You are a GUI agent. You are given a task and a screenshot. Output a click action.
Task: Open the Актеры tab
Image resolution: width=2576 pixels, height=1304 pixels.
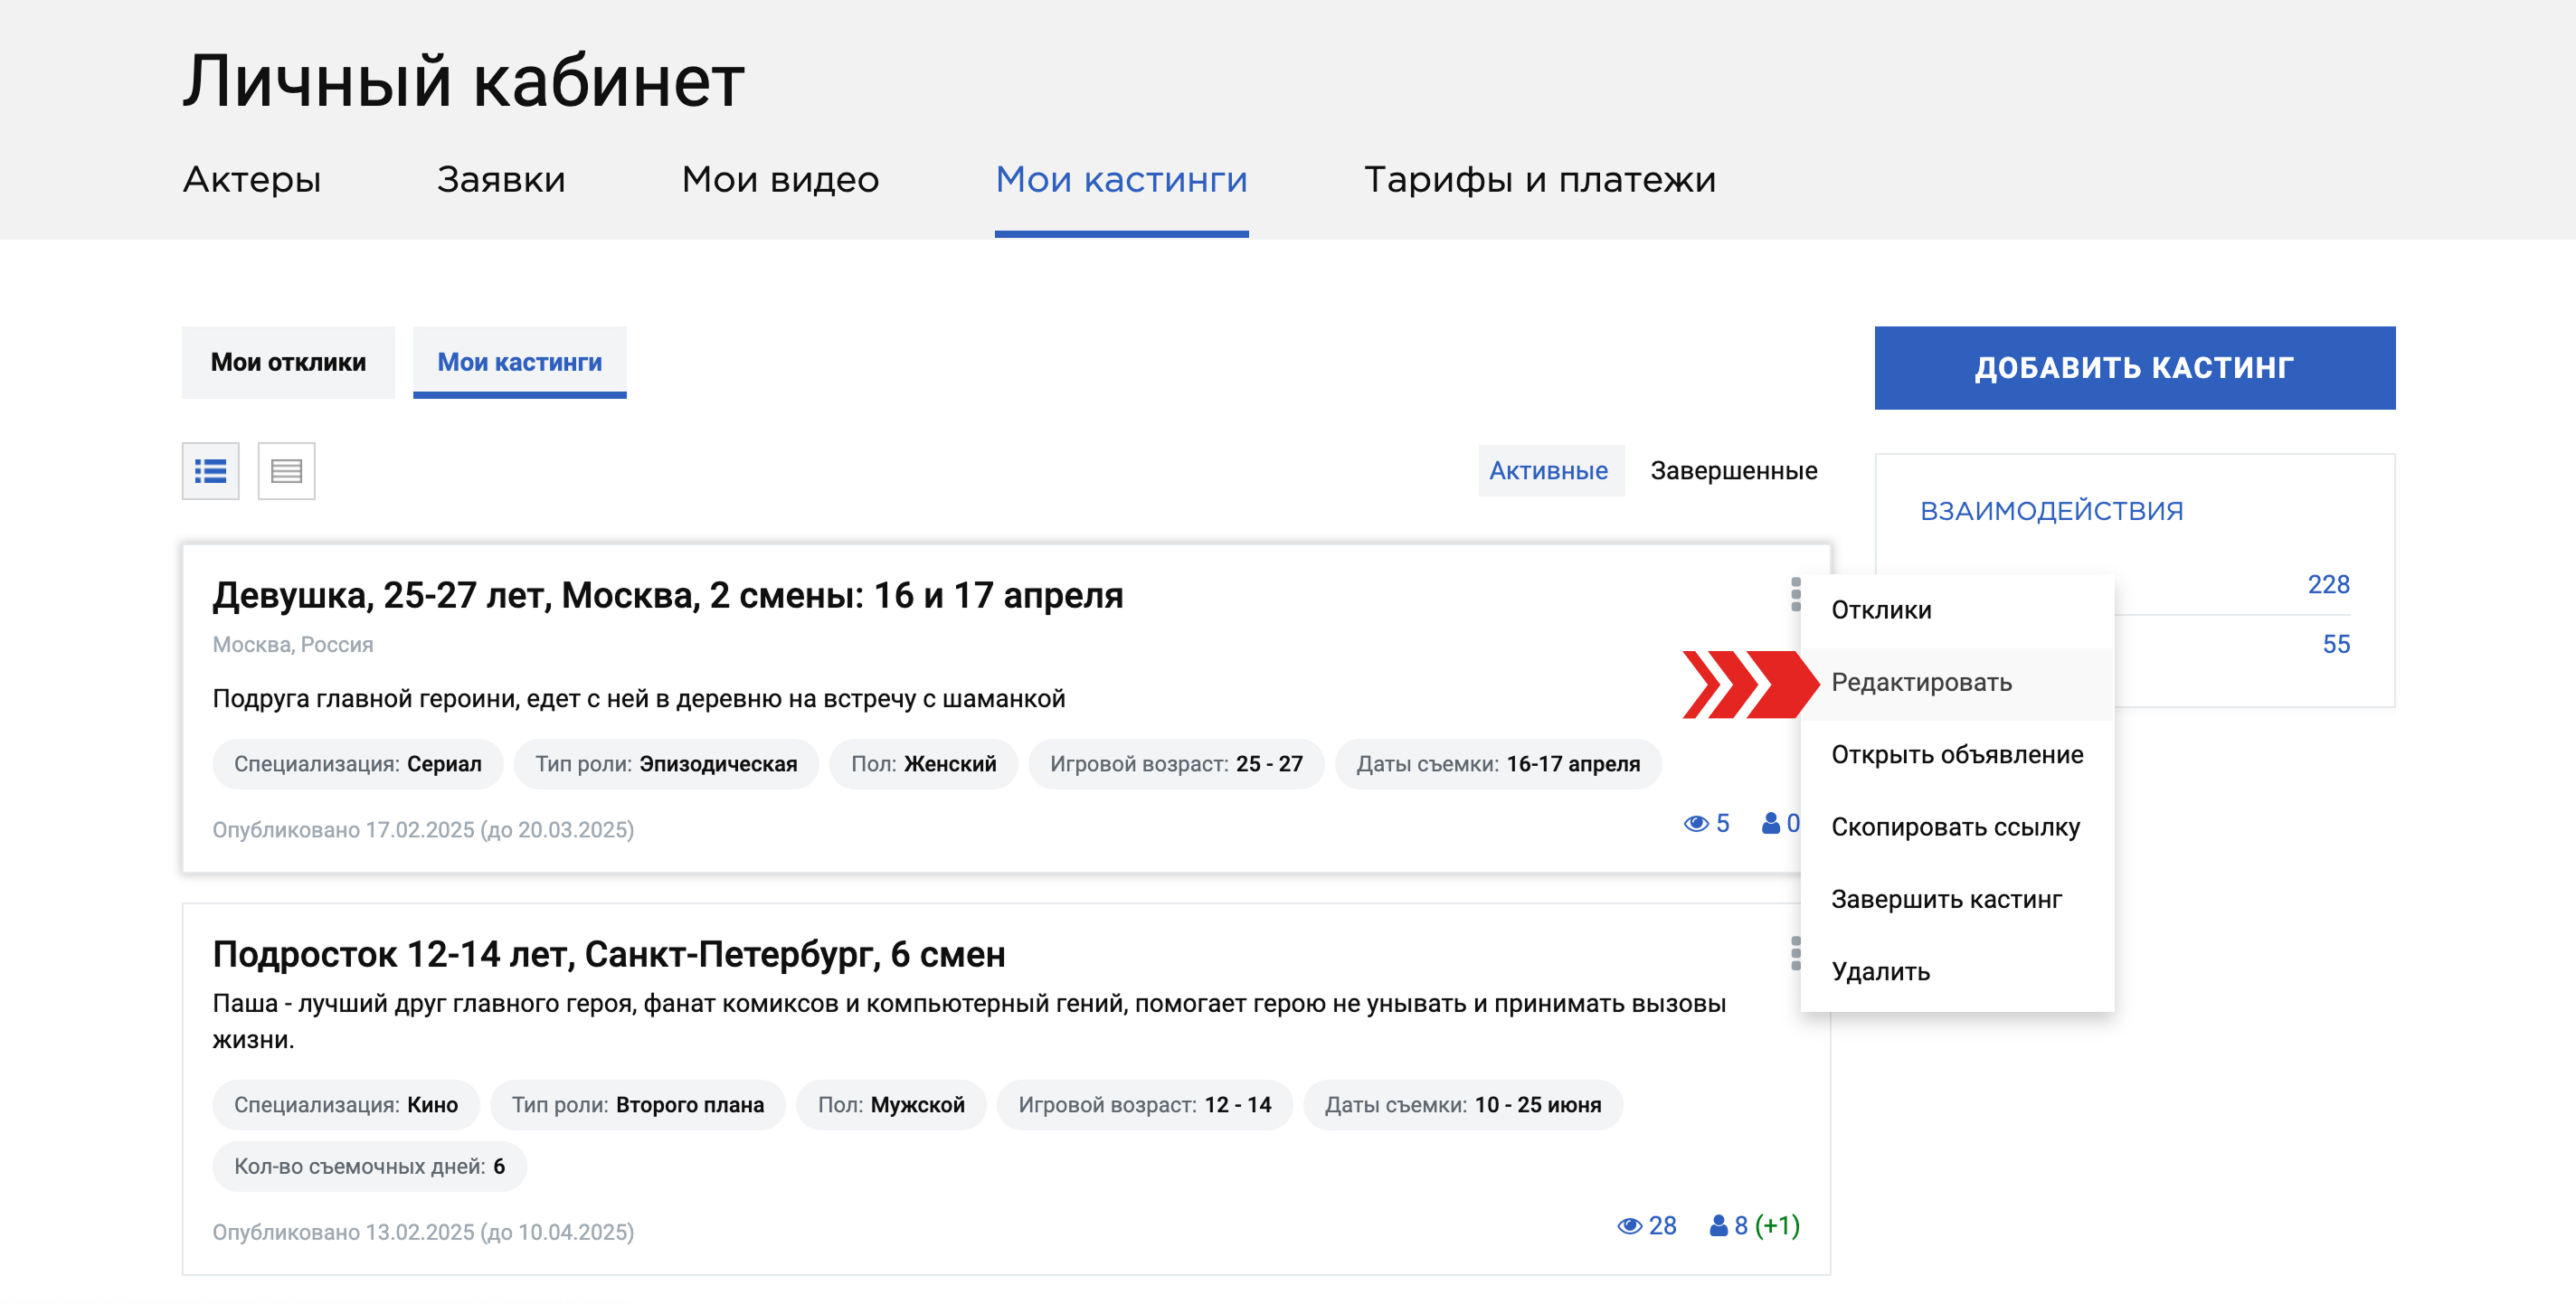tap(252, 180)
